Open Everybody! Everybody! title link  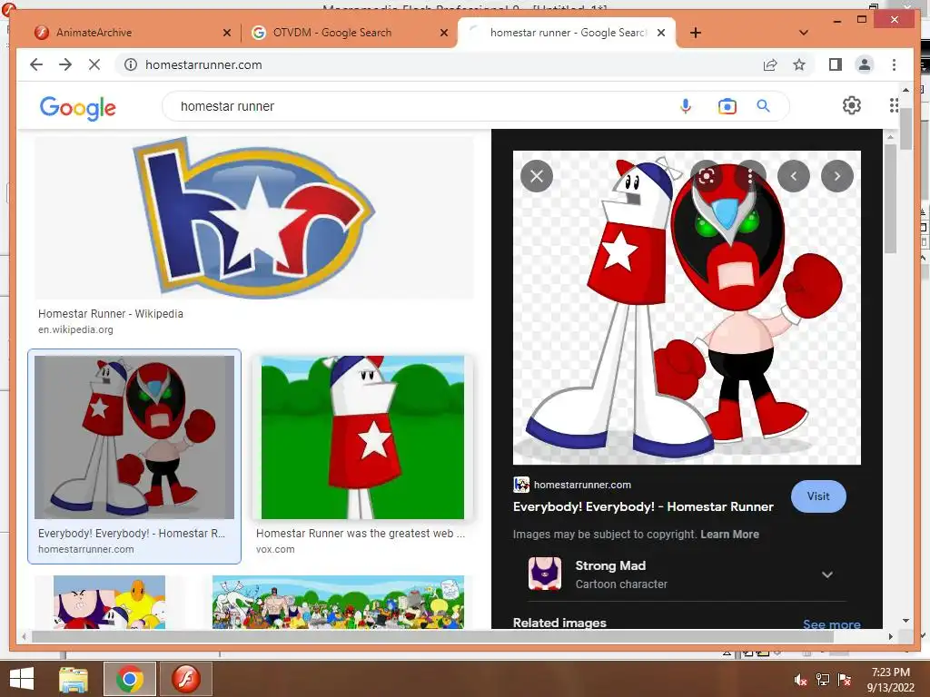click(643, 506)
